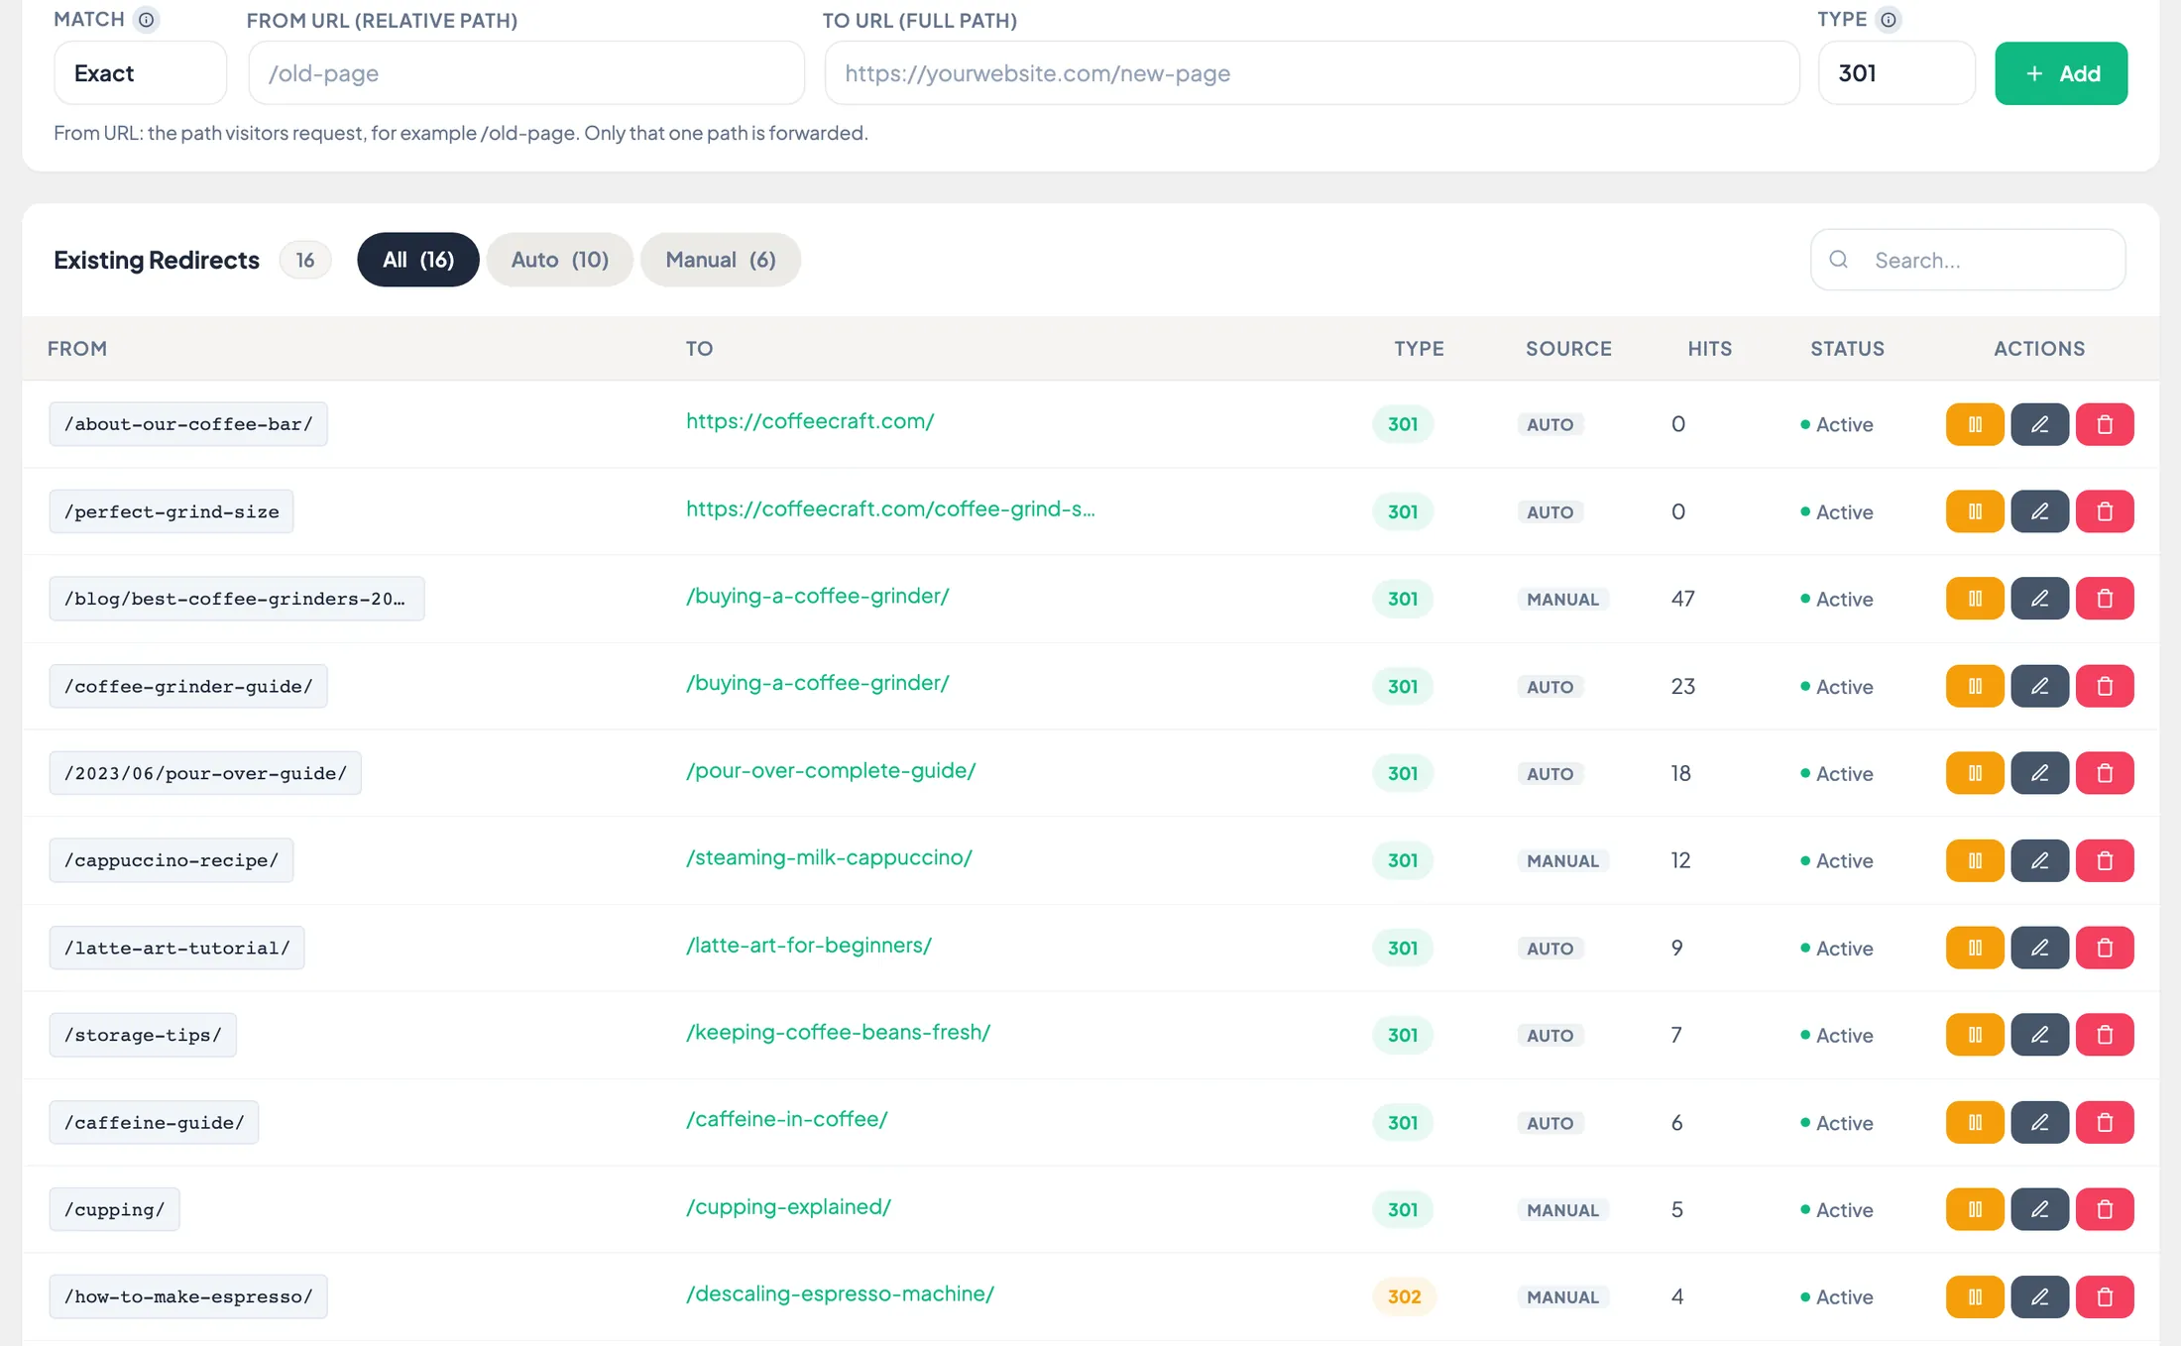The image size is (2181, 1346).
Task: Show the All (16) redirects tab
Action: tap(418, 260)
